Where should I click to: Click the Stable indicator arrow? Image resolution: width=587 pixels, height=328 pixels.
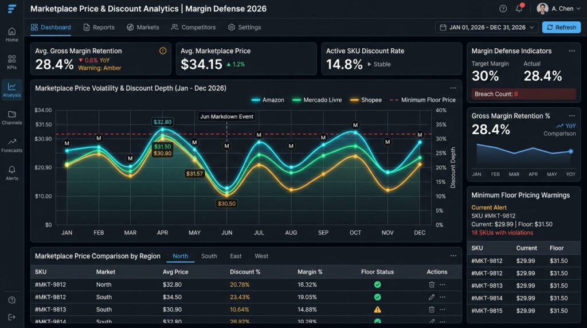pyautogui.click(x=370, y=64)
